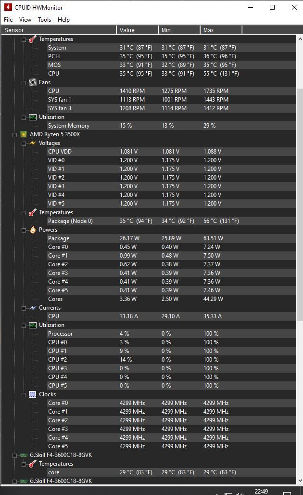Click the thermometer icon above Package (Node 0)
Viewport: 303px width, 495px height.
coord(33,212)
